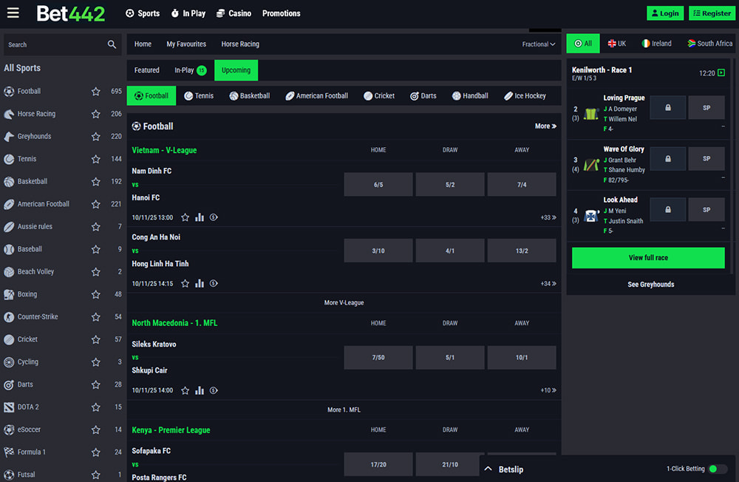The image size is (739, 482).
Task: Star the Cong An Ha Noi match
Action: tap(185, 283)
